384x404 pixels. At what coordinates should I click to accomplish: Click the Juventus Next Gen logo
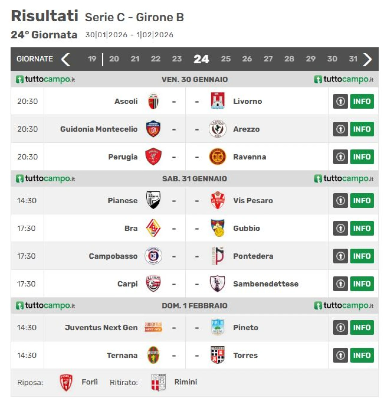click(x=153, y=327)
